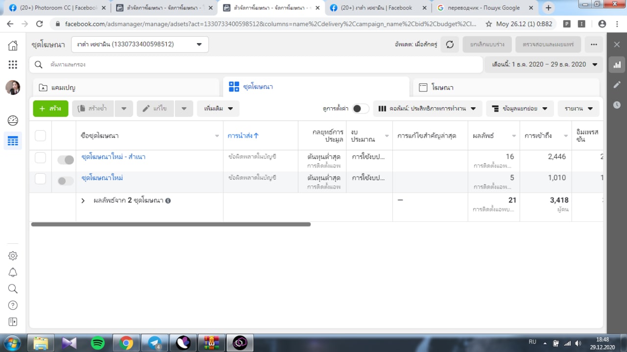Click the ค้นหาและกรอง search and filter field

click(x=256, y=65)
